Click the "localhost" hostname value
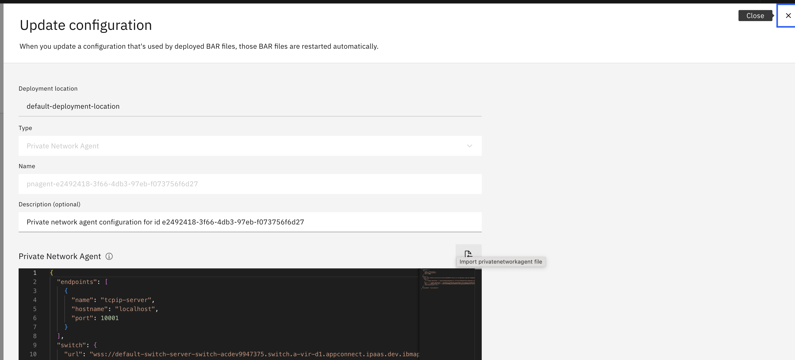The image size is (795, 360). tap(135, 309)
